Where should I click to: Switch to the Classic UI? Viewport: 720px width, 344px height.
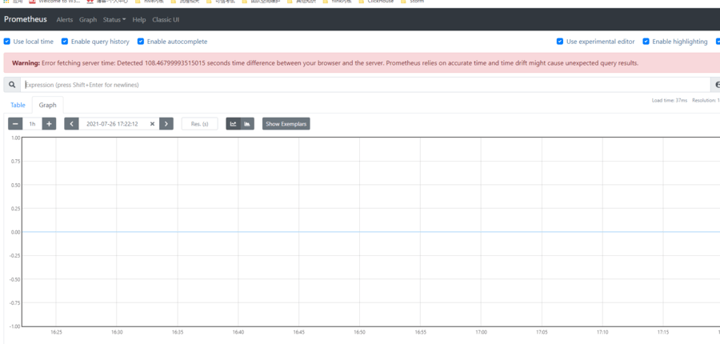[x=166, y=20]
